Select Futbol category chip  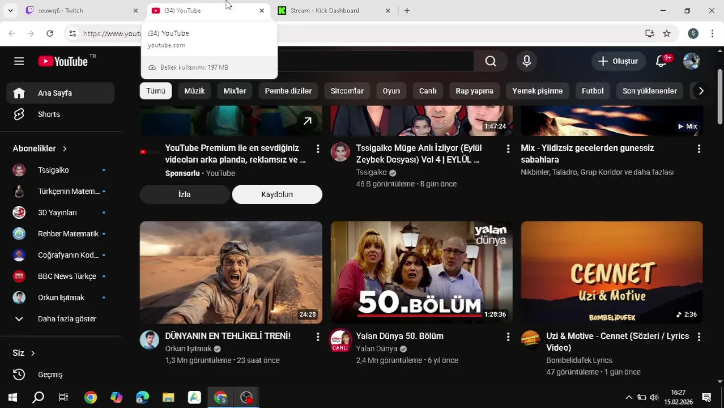593,91
